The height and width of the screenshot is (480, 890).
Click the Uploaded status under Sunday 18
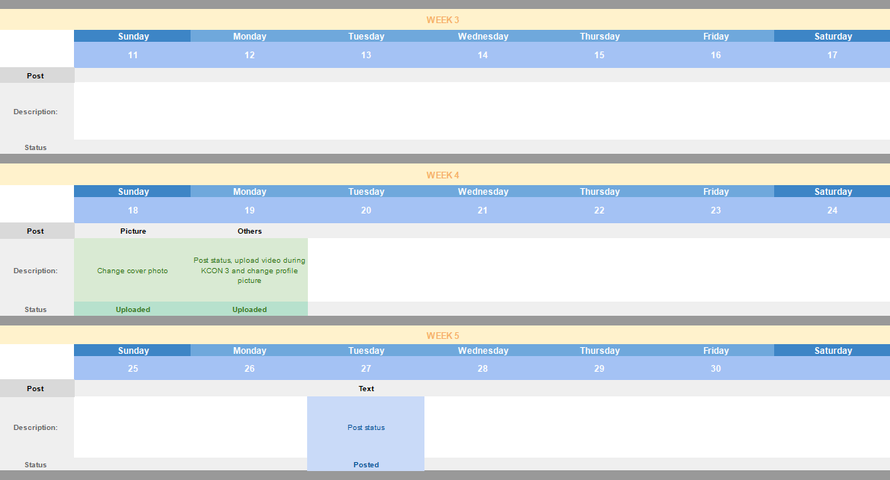point(133,309)
